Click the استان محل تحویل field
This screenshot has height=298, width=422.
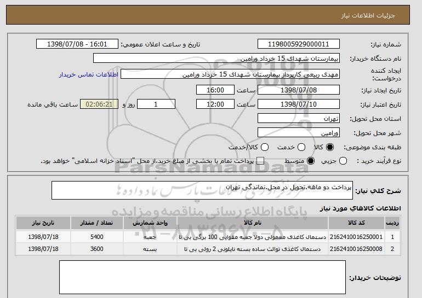click(299, 119)
